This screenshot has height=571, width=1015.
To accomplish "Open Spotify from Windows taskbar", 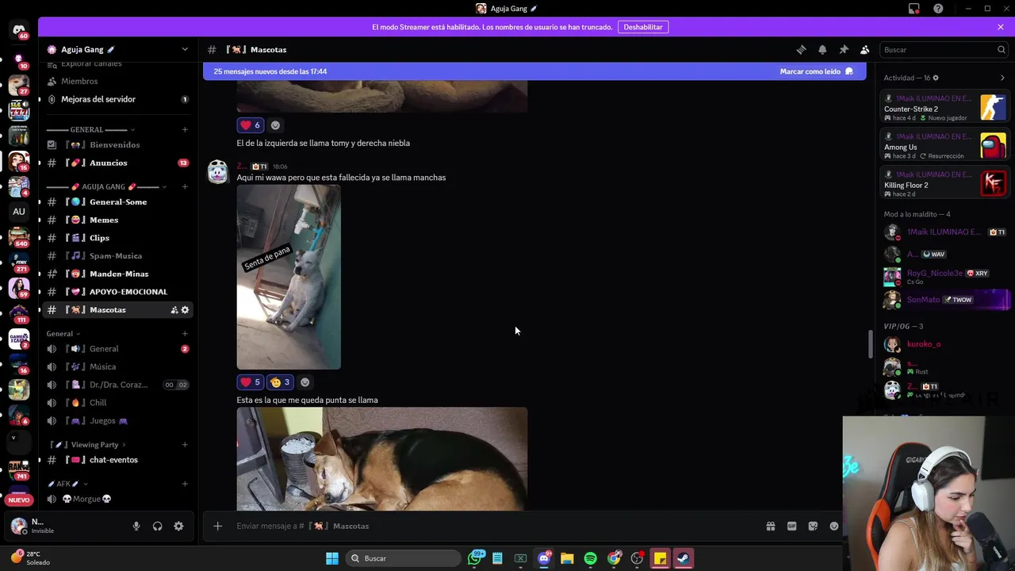I will point(590,558).
